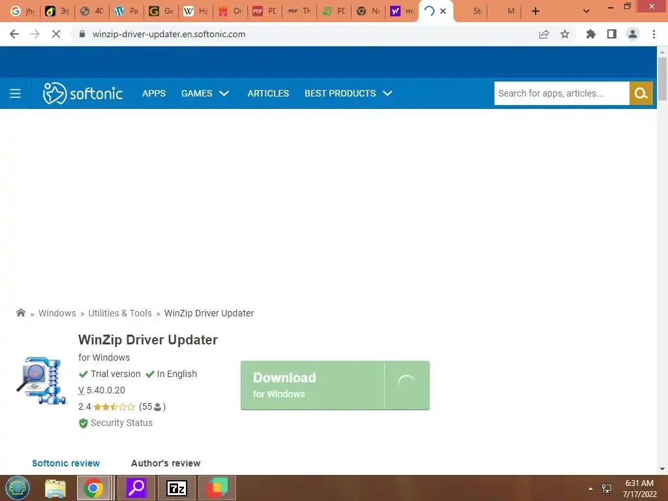Click the Chrome taskbar icon
Viewport: 668px width, 501px height.
pyautogui.click(x=93, y=488)
